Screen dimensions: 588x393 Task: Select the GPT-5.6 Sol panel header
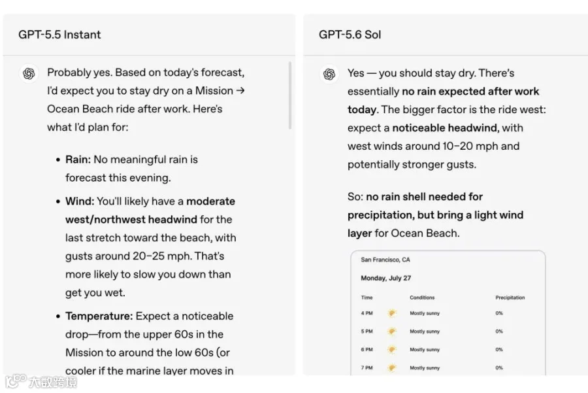(446, 35)
